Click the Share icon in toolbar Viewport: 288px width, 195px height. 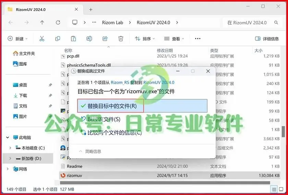(105, 39)
